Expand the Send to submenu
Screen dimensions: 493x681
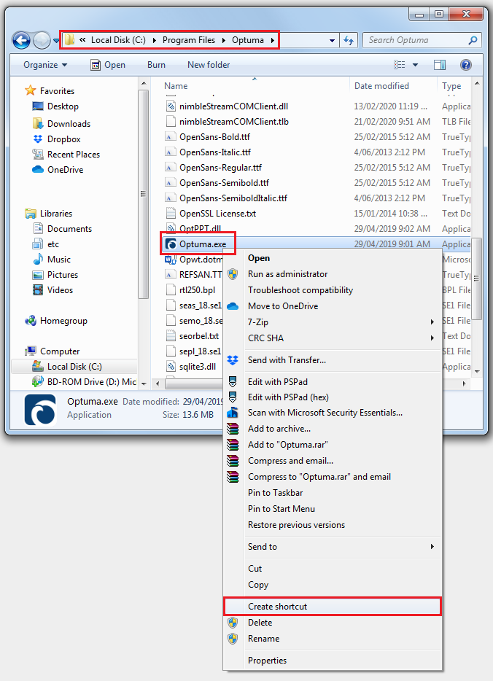point(432,546)
